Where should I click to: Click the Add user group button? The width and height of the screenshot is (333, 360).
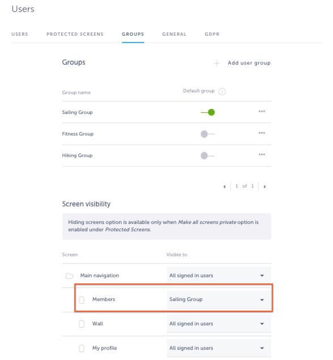249,63
